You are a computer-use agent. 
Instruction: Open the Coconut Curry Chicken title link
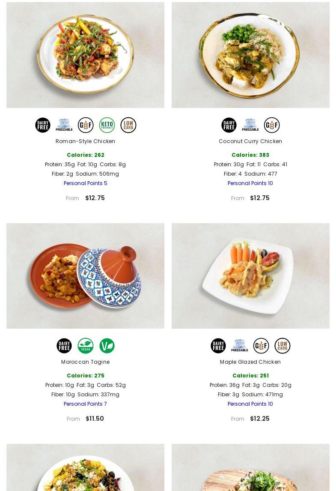pos(250,141)
